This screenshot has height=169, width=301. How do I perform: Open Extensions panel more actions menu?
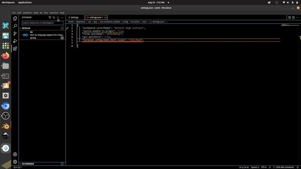[62, 17]
